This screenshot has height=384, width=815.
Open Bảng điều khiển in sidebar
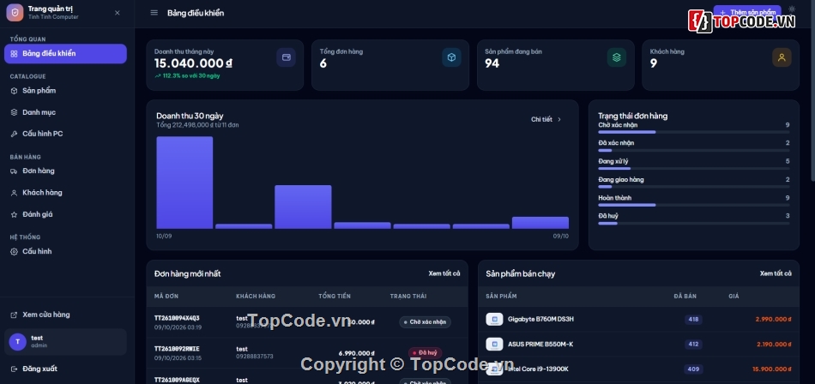click(65, 53)
